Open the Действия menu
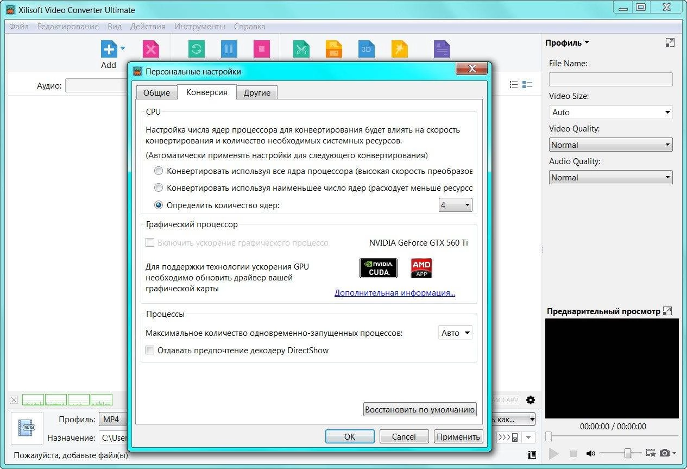687x469 pixels. click(148, 26)
